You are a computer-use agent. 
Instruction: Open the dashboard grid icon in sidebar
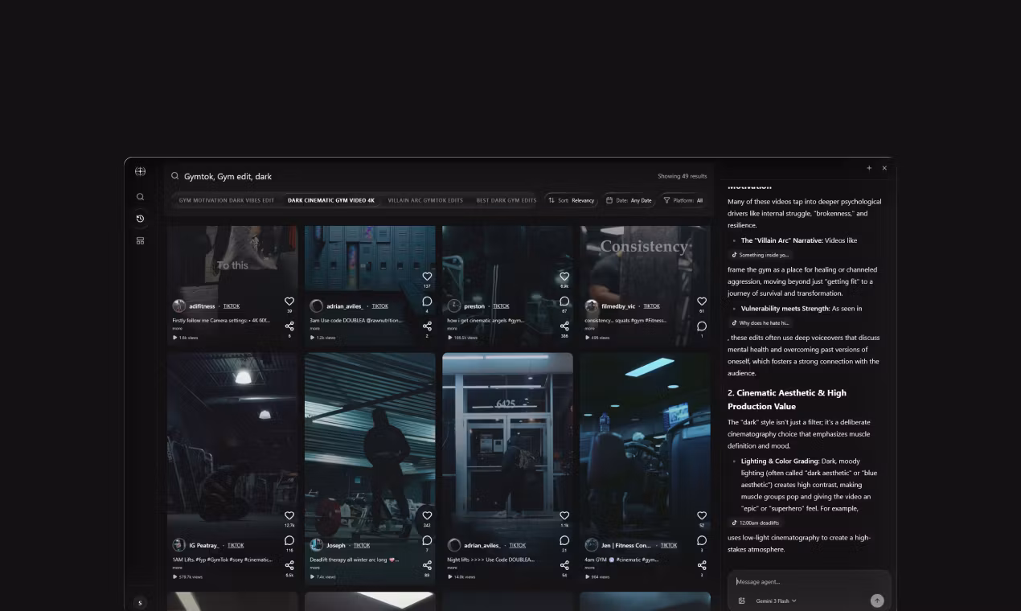pos(140,240)
